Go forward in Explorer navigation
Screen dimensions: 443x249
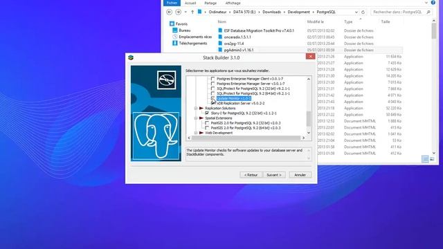point(178,12)
